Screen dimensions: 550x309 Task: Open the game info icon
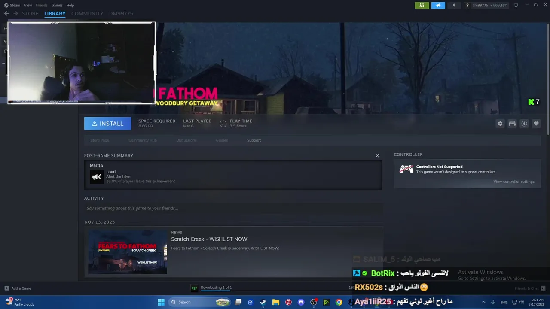click(524, 124)
